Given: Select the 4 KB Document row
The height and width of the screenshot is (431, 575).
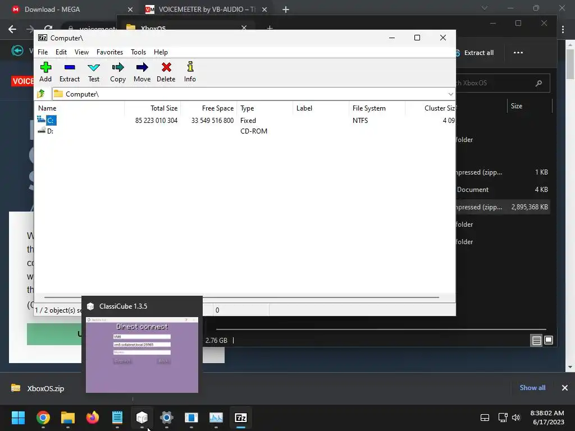Looking at the screenshot, I should 503,190.
